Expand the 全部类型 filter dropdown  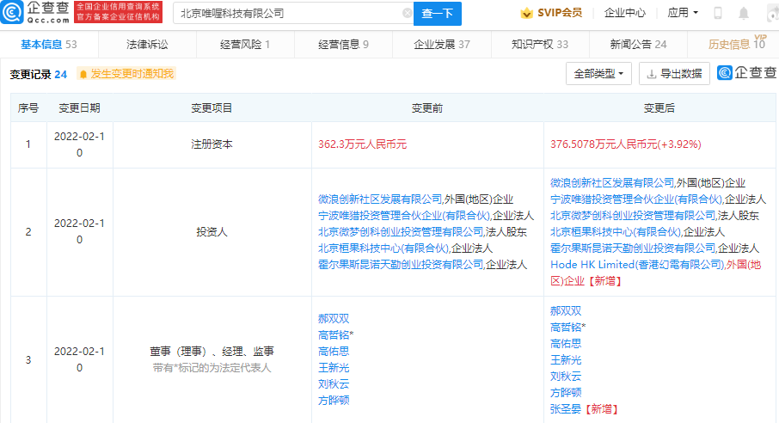(599, 74)
